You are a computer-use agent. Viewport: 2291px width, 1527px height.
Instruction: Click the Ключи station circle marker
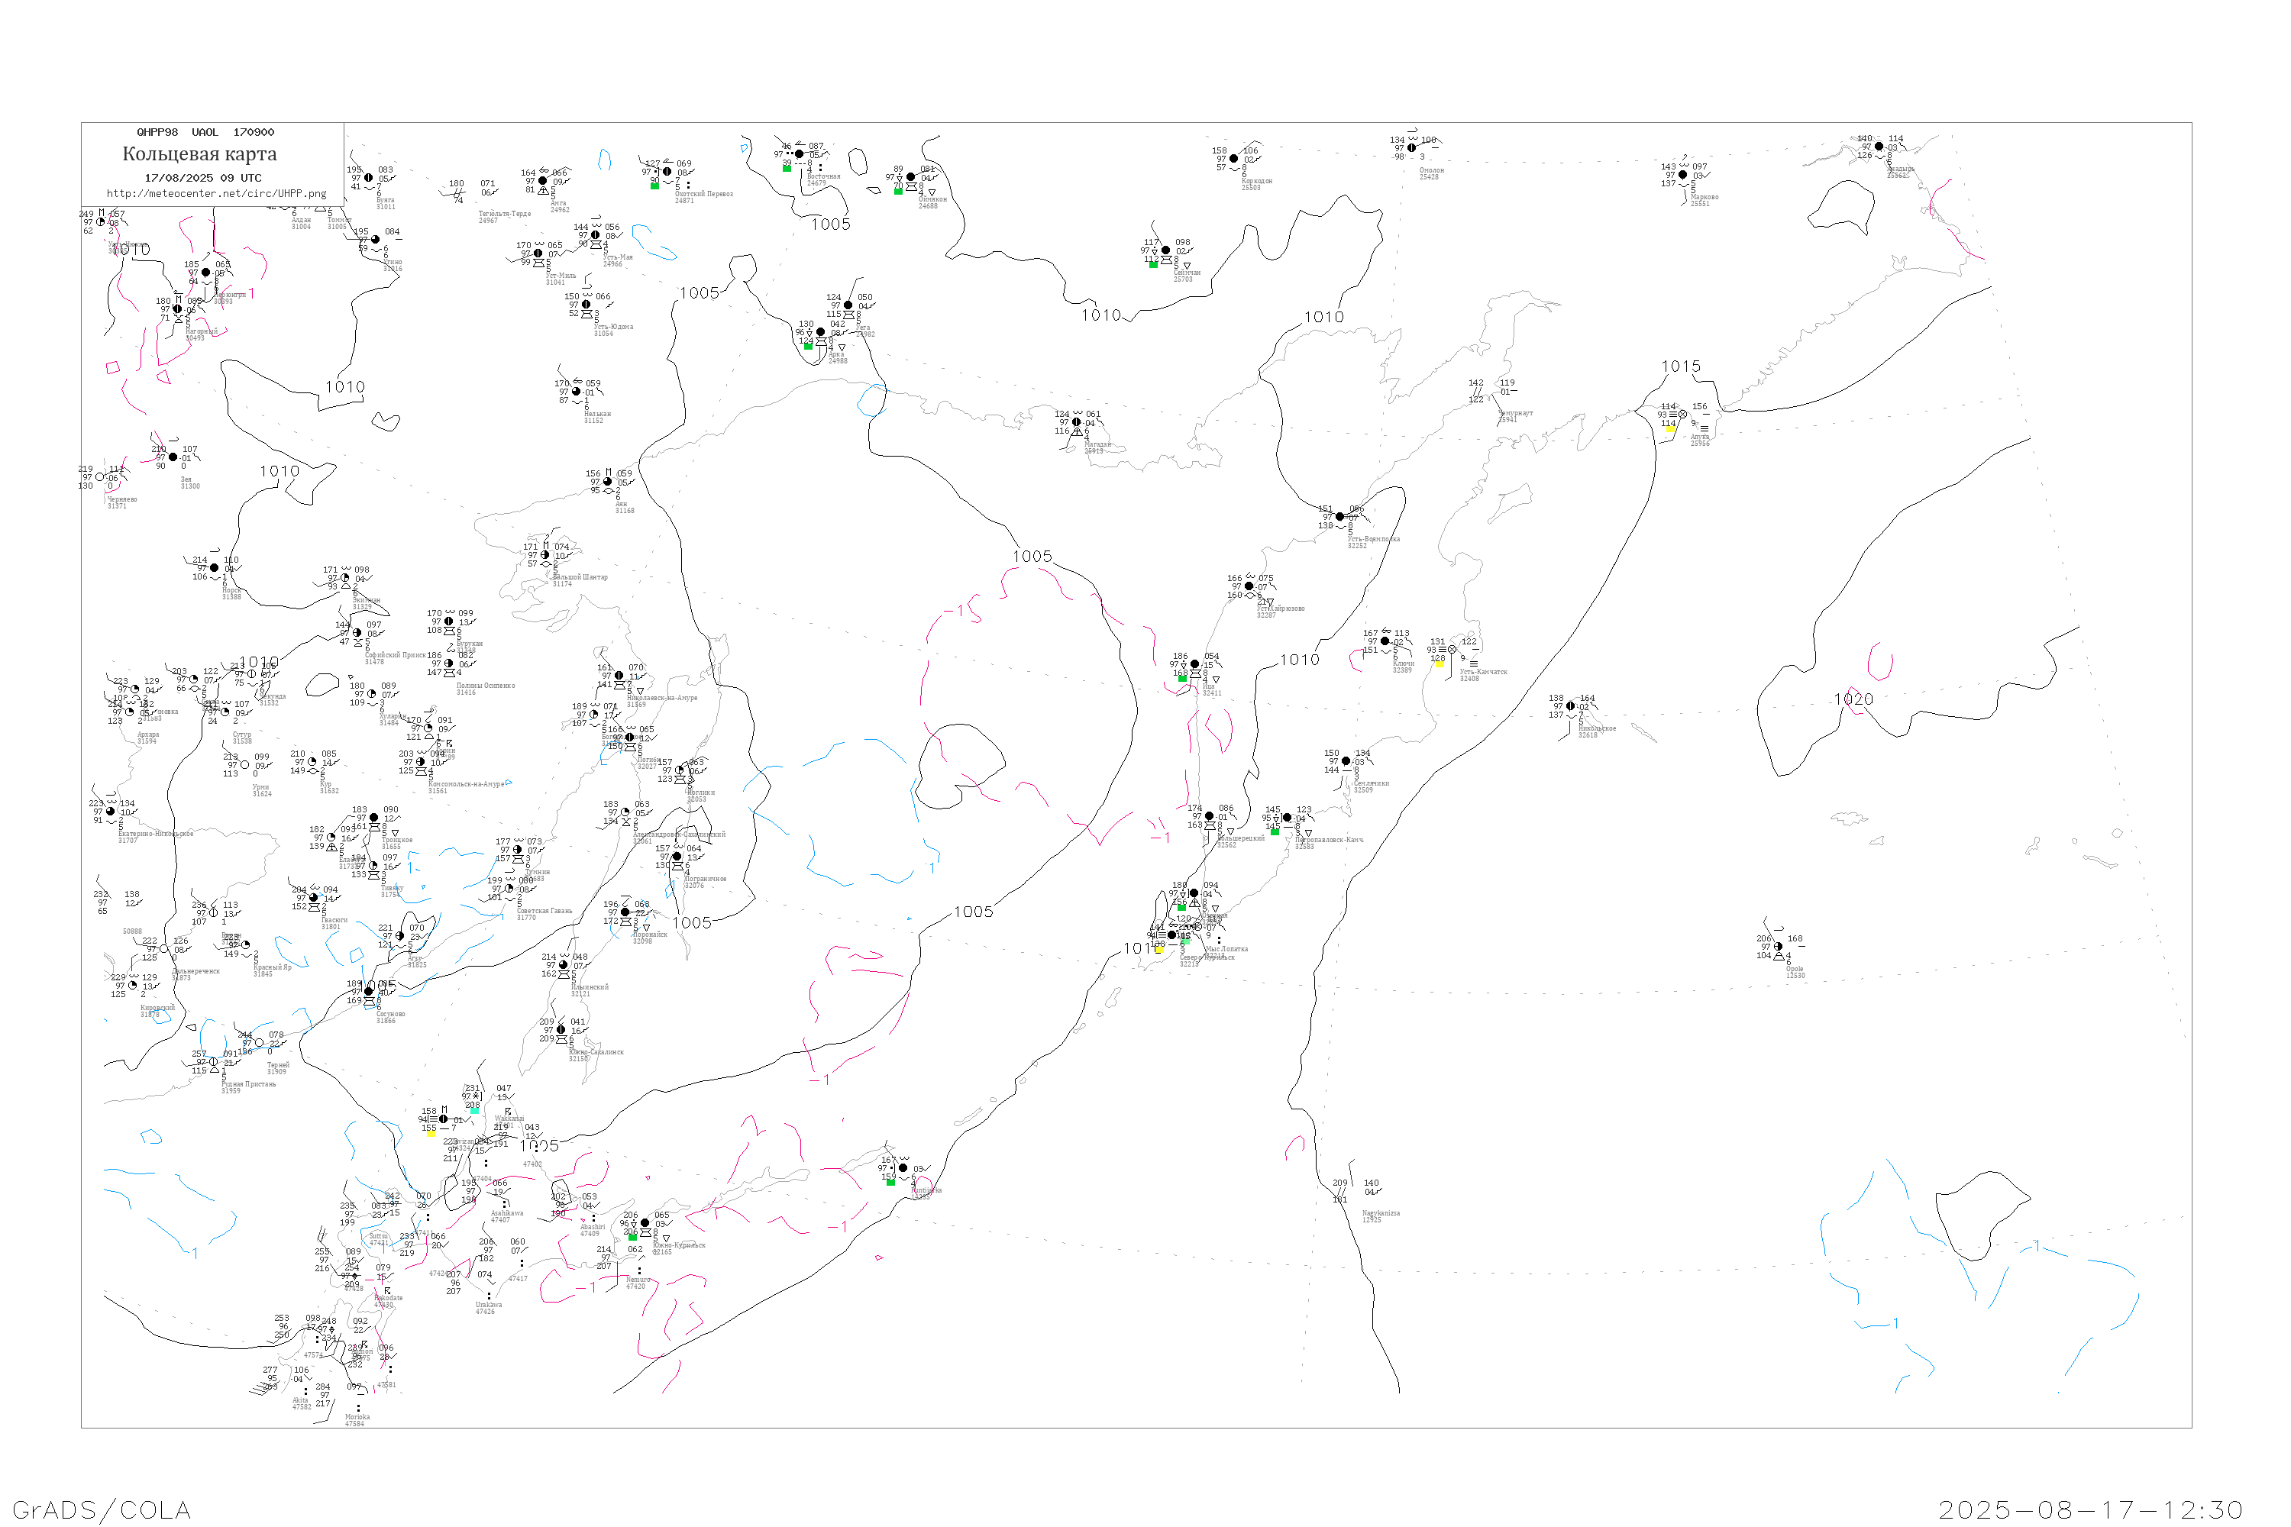(1385, 642)
